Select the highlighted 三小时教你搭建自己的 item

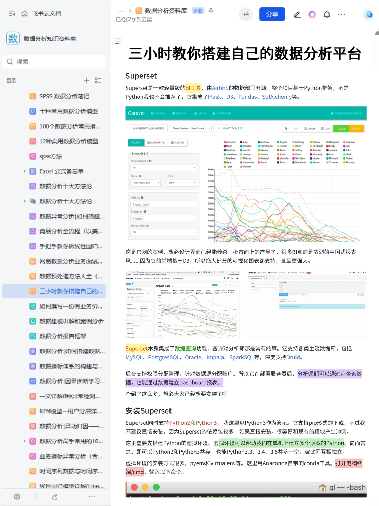click(54, 291)
